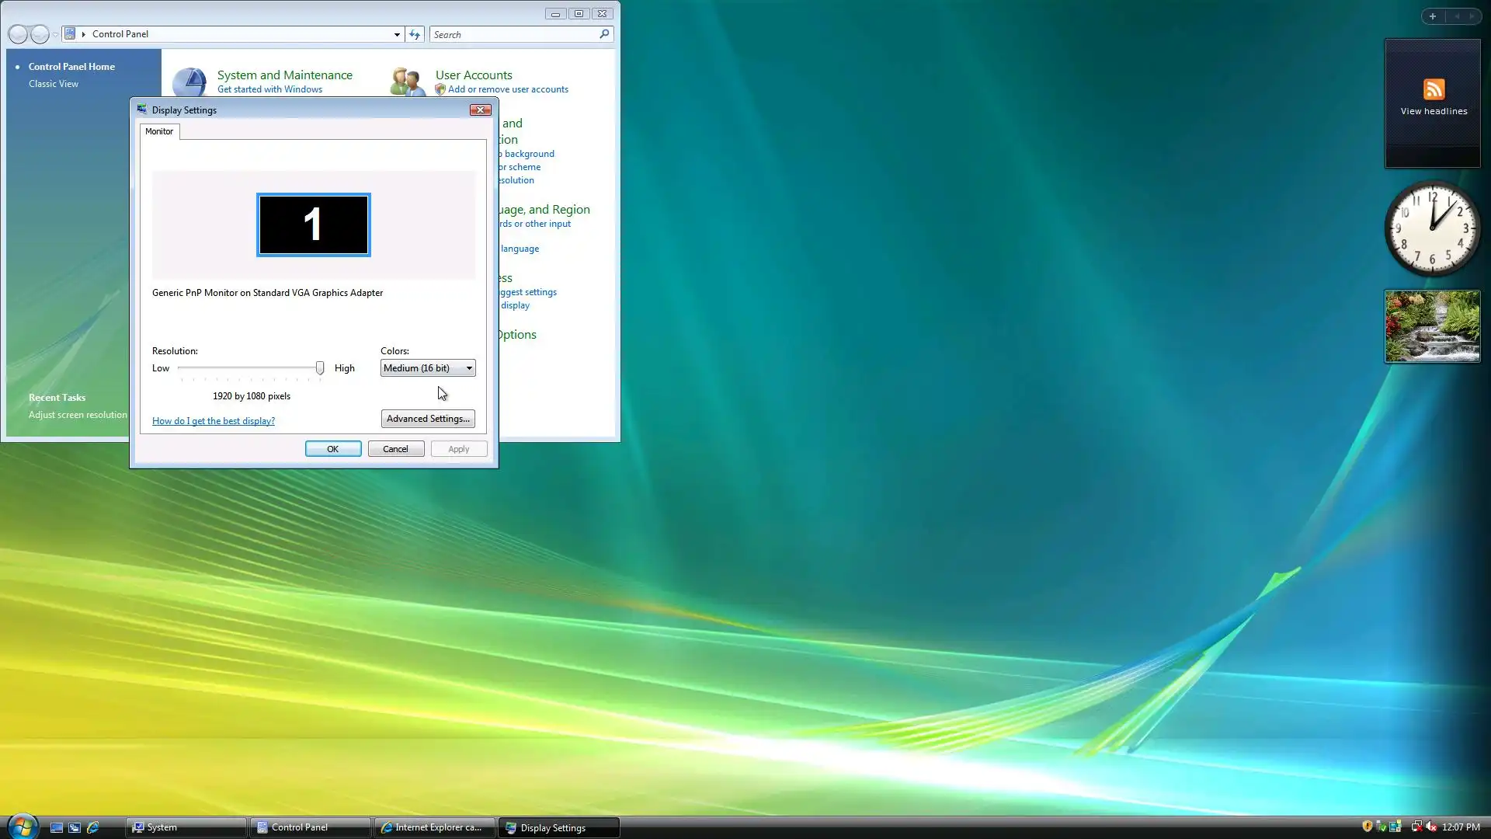Click the Windows Start orb
The height and width of the screenshot is (839, 1491).
pos(22,826)
